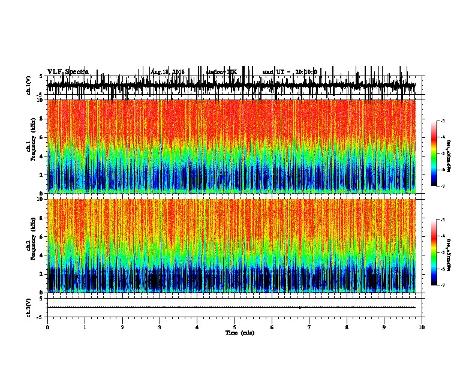Click the time axis tick label '4'
Image resolution: width=475 pixels, height=367 pixels.
pos(197,327)
